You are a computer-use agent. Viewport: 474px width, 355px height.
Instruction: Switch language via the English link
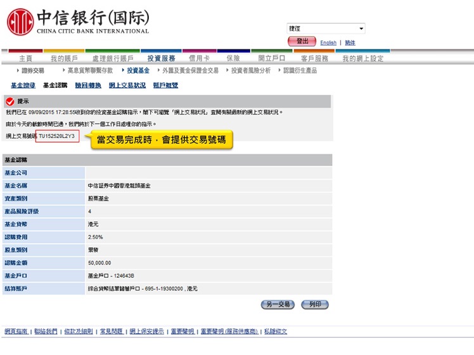(x=328, y=42)
